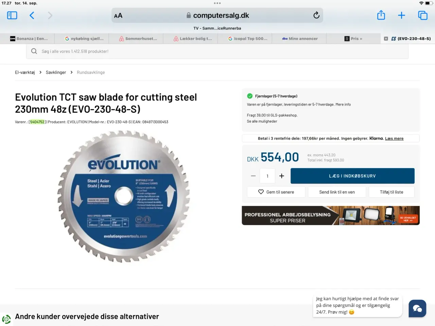Open Savklinger breadcrumb
Viewport: 435px width, 326px height.
coord(56,72)
